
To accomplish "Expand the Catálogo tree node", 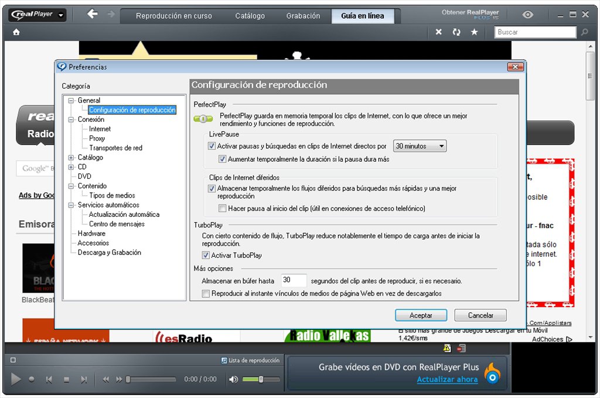I will [x=71, y=157].
